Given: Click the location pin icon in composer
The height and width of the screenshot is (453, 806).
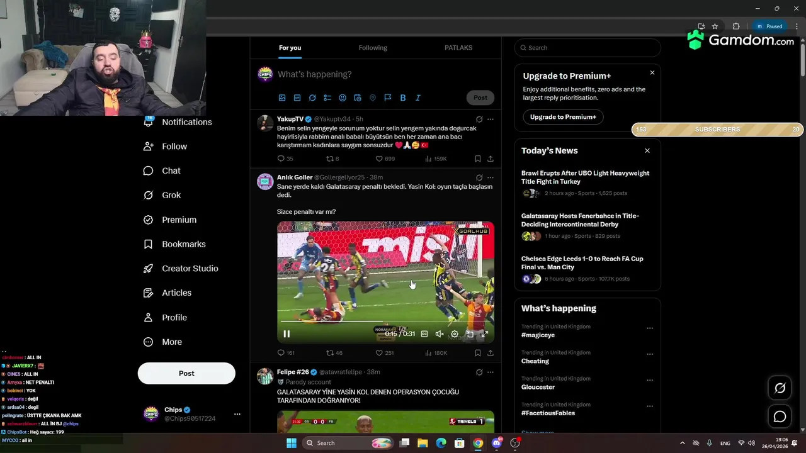Looking at the screenshot, I should coord(373,98).
